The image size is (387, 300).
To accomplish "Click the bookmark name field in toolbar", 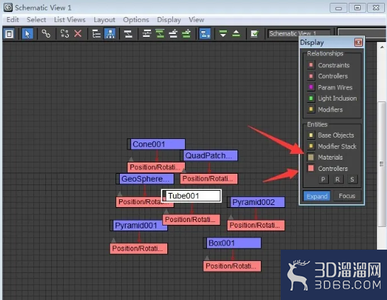I will [x=361, y=33].
